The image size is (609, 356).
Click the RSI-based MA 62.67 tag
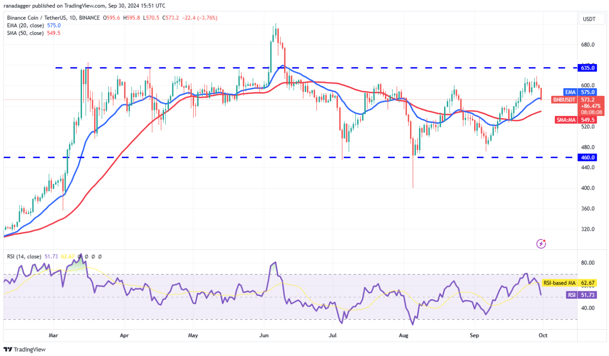pyautogui.click(x=570, y=283)
